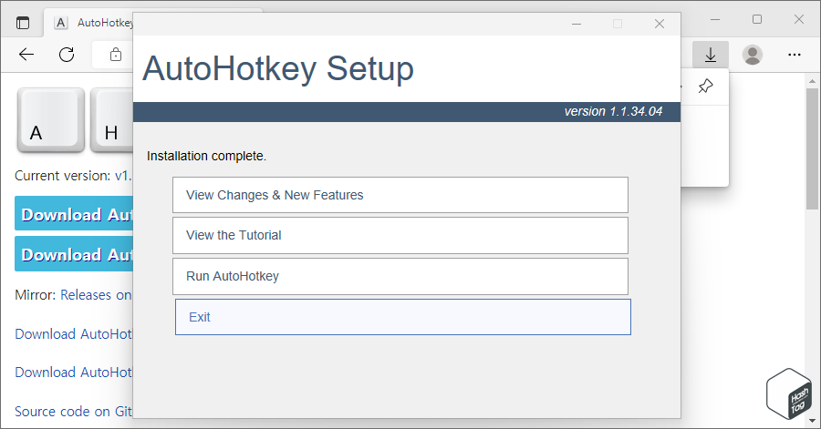
Task: Pin the downloads panel
Action: [705, 87]
